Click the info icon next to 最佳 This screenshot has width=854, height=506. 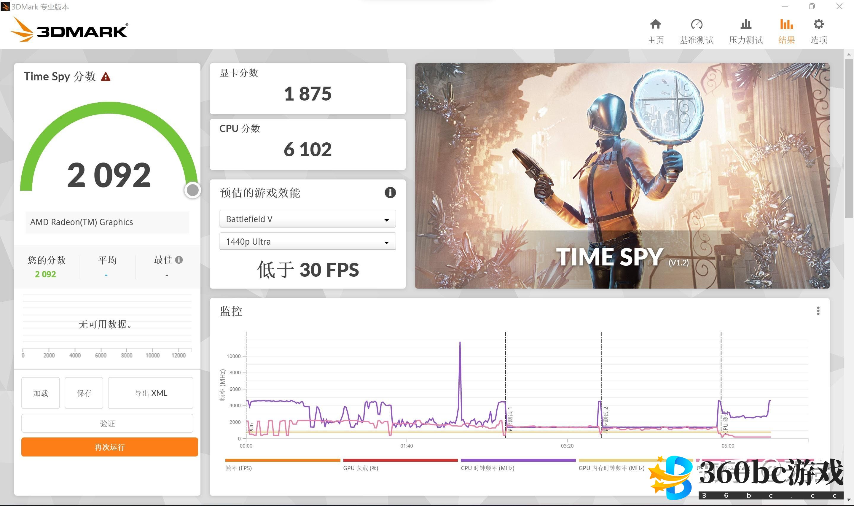[x=179, y=260]
